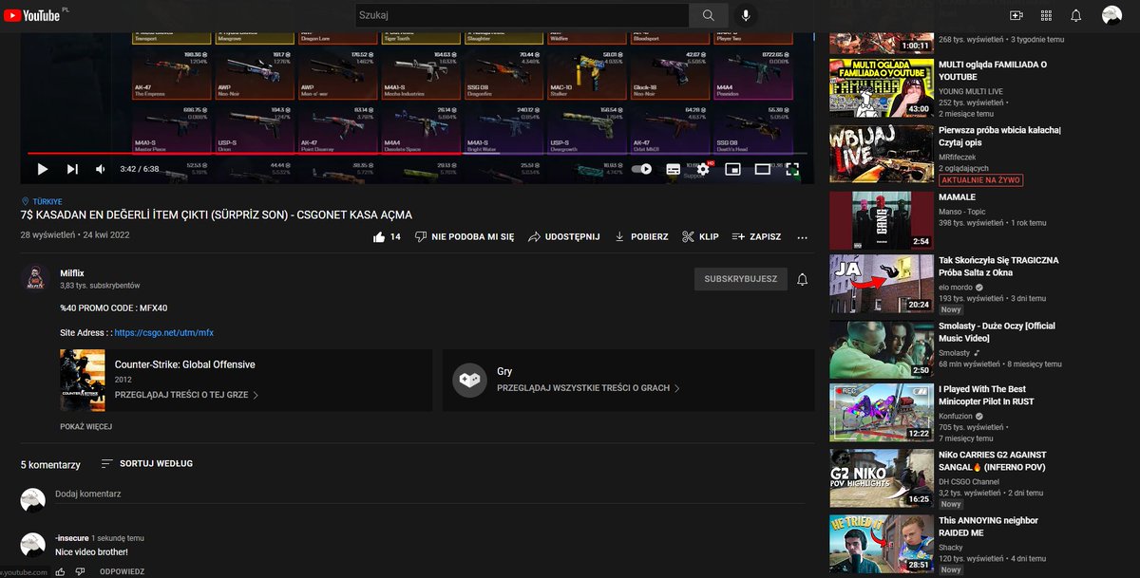The height and width of the screenshot is (578, 1140).
Task: Click the SUBSKRYBUJESZ button
Action: 740,279
